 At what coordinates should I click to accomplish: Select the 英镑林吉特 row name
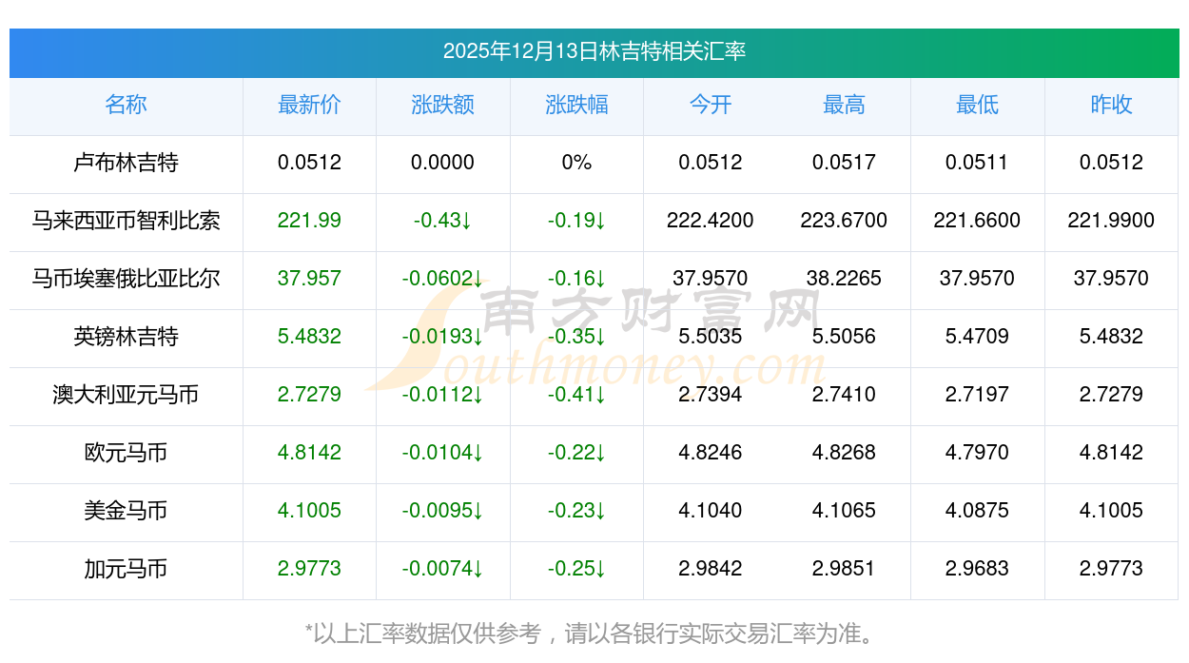point(126,337)
